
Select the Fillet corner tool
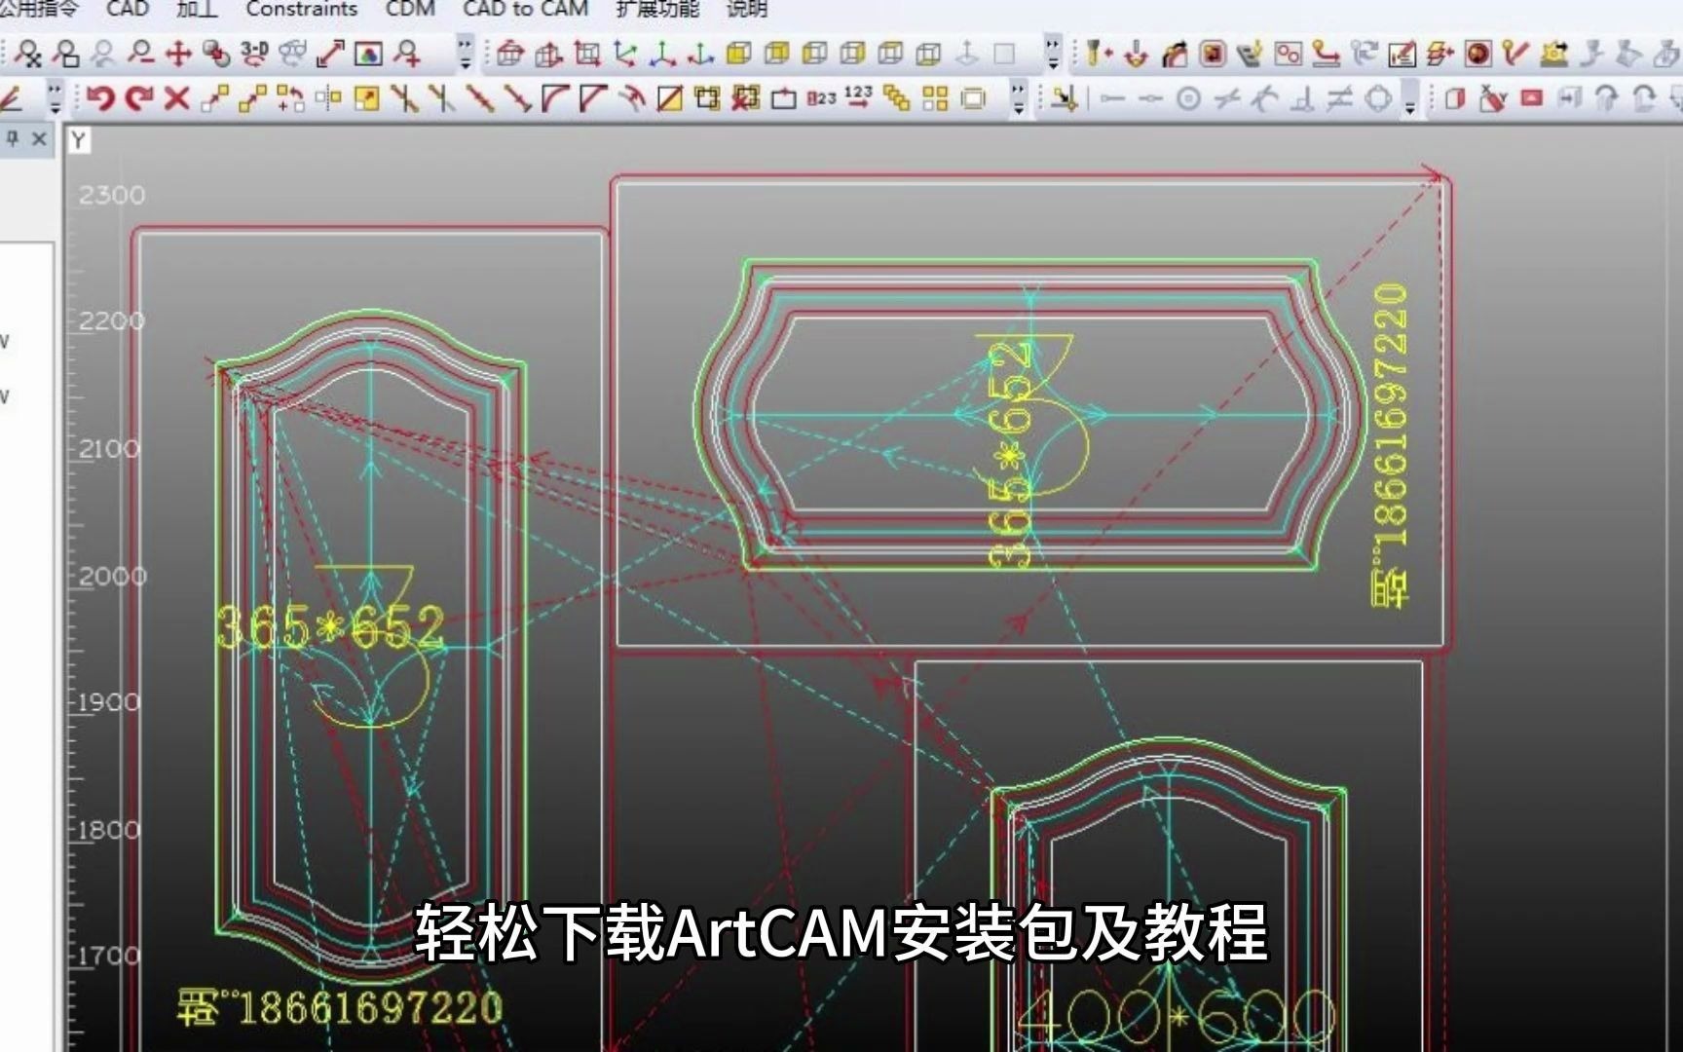(554, 97)
